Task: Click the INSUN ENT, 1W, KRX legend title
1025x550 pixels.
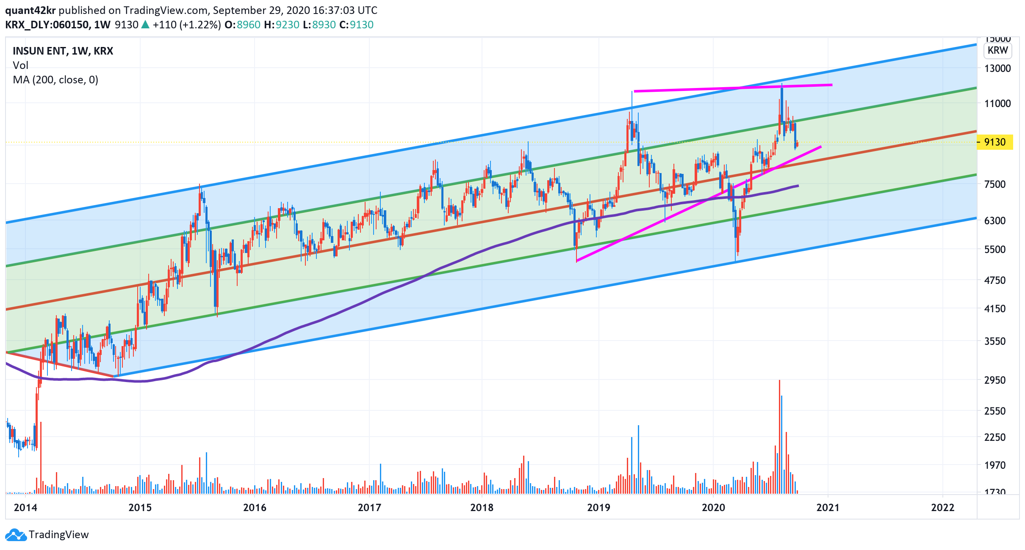Action: [63, 51]
